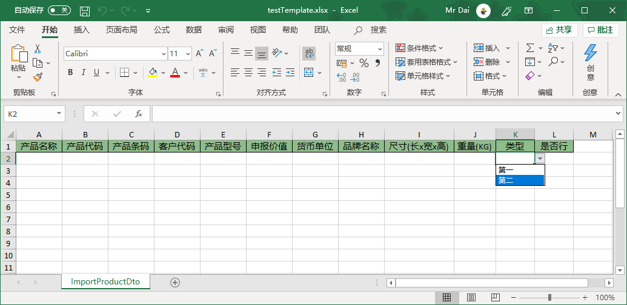This screenshot has height=305, width=627.
Task: Select the ImportProductDto sheet tab
Action: tap(105, 282)
